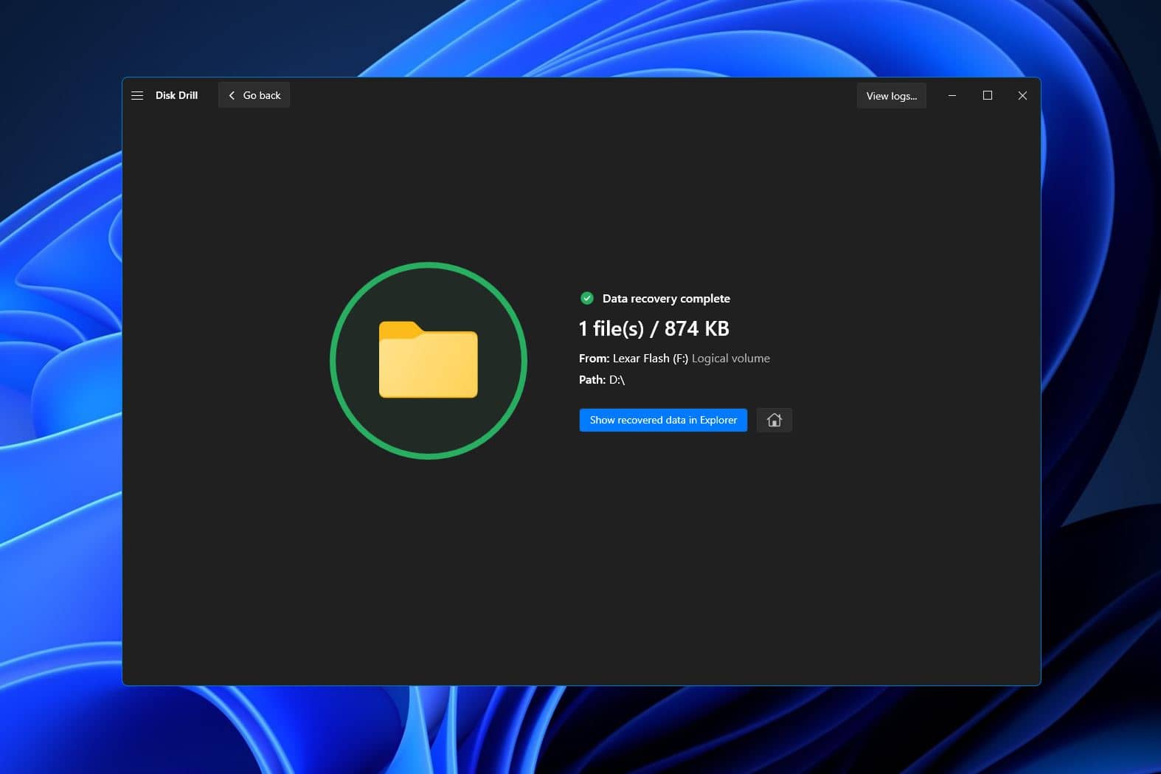
Task: Click the Logical volume label
Action: tap(730, 359)
